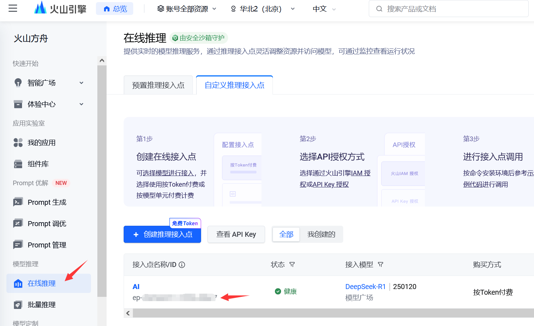Open Prompt 生成 in the sidebar
This screenshot has height=326, width=534.
click(49, 202)
